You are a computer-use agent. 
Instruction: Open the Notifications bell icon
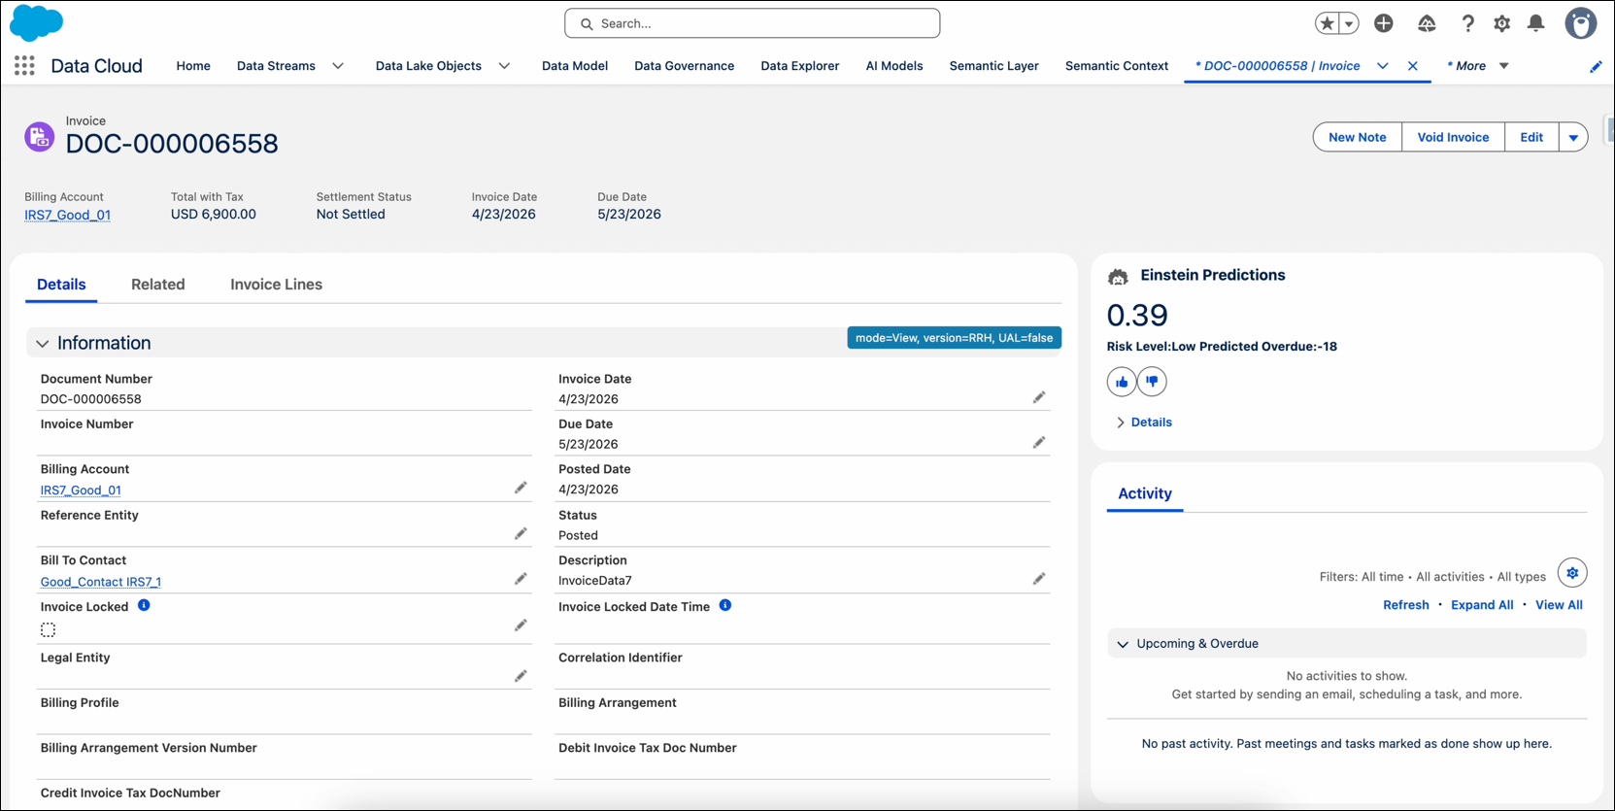tap(1535, 23)
